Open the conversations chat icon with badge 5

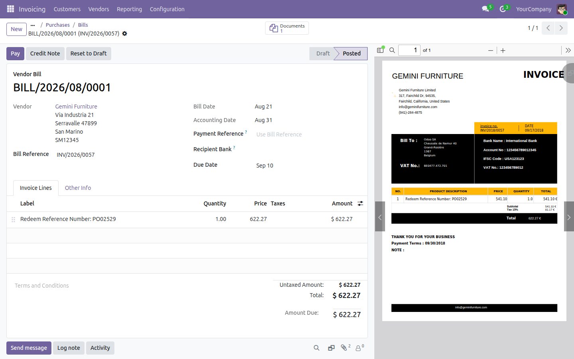coord(486,9)
